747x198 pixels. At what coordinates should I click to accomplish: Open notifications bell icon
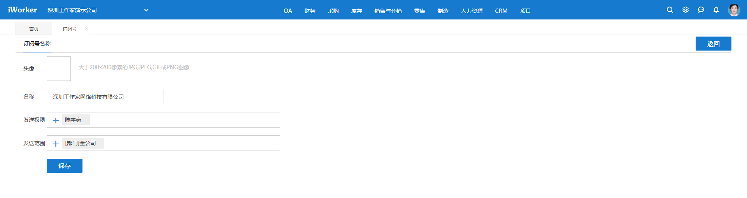click(716, 10)
